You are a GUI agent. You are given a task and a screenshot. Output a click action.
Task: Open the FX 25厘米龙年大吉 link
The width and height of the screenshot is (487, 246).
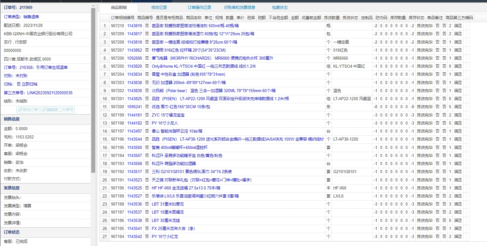pyautogui.click(x=173, y=228)
